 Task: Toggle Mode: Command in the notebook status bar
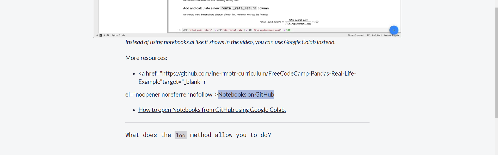pyautogui.click(x=356, y=35)
